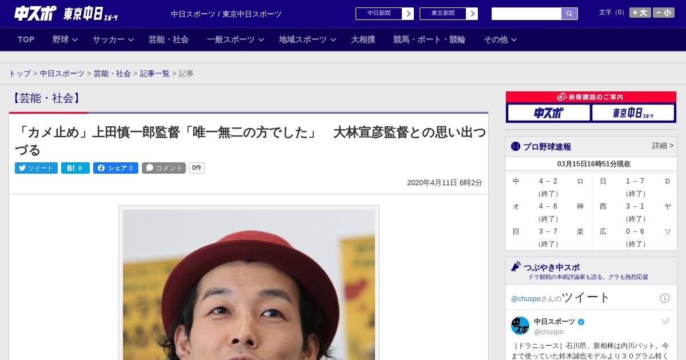The height and width of the screenshot is (360, 686).
Task: Focus the site search input field
Action: point(527,14)
